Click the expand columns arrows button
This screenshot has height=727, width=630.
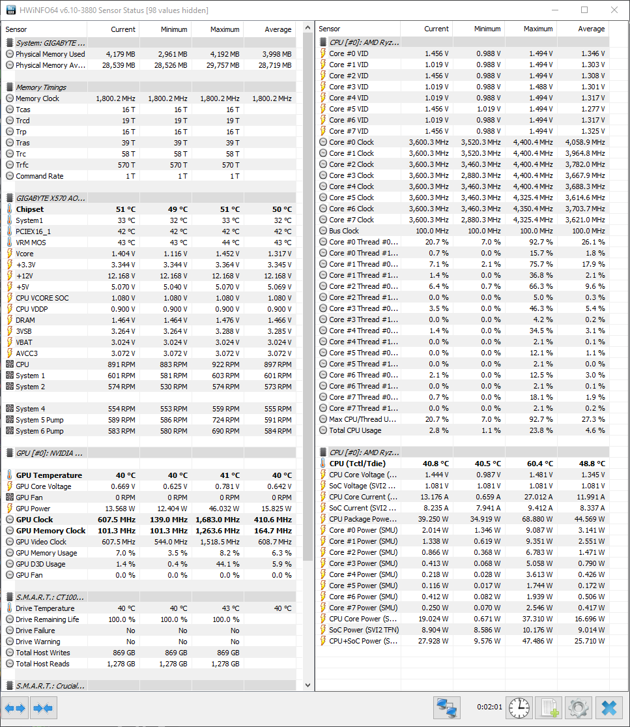pyautogui.click(x=15, y=708)
